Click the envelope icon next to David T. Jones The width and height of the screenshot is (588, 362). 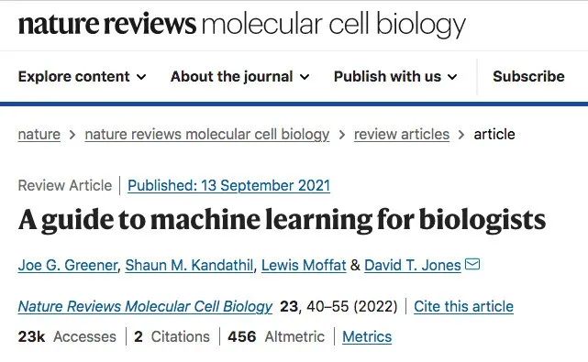(472, 264)
